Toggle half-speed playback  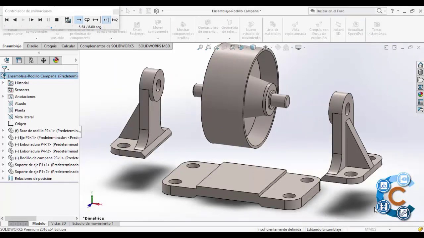click(106, 20)
